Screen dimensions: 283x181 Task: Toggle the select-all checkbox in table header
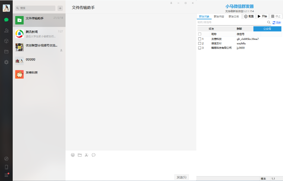tap(200, 34)
